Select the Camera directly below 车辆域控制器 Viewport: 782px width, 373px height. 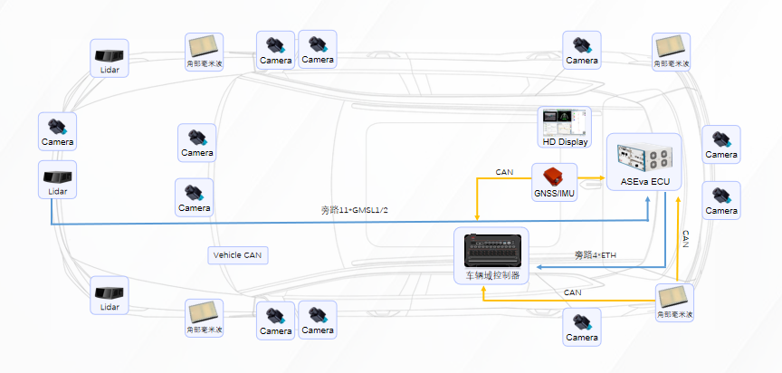582,327
